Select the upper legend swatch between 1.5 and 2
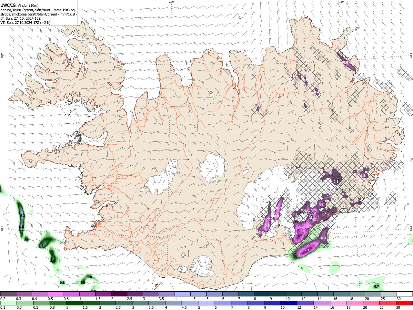The image size is (413, 310). coord(104,294)
